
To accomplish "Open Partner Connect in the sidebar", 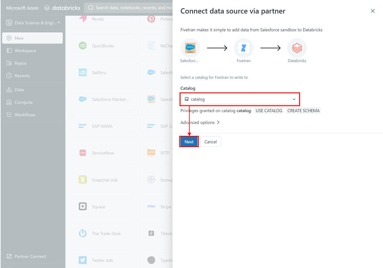I will click(x=32, y=256).
